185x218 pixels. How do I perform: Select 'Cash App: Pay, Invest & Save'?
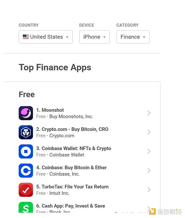pyautogui.click(x=73, y=206)
